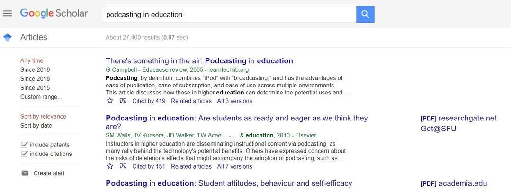Viewport: 511px width, 189px height.
Task: Filter results to Since 2019
Action: pyautogui.click(x=35, y=69)
